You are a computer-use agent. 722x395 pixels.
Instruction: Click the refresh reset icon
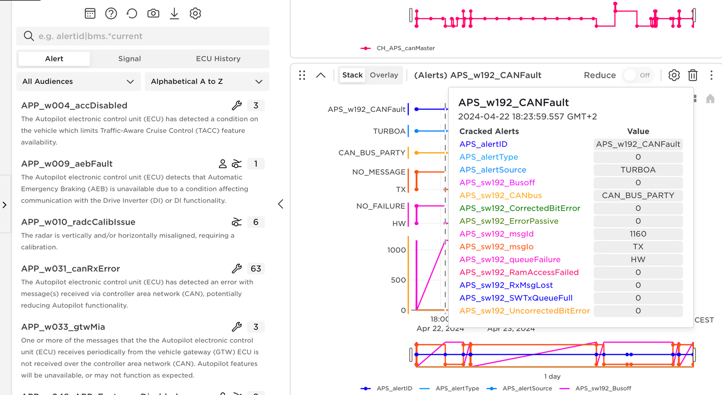pyautogui.click(x=132, y=13)
